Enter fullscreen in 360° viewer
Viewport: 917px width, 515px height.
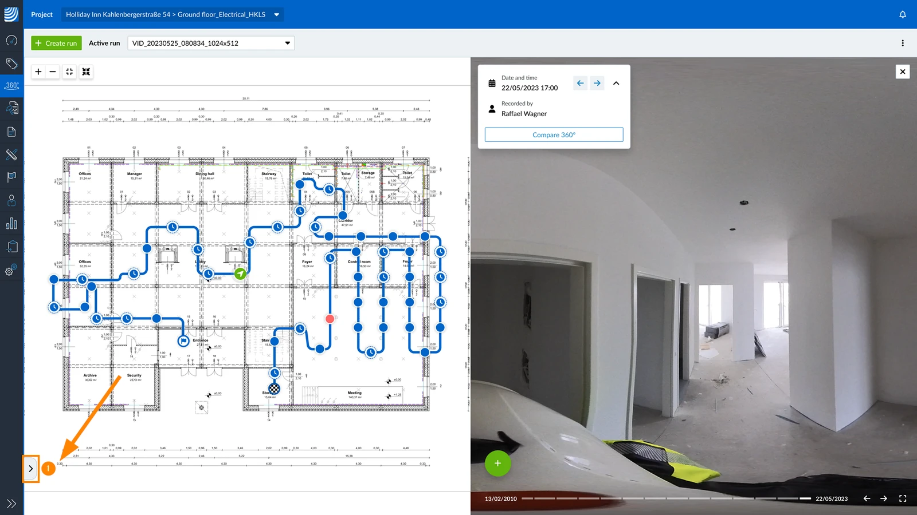903,498
